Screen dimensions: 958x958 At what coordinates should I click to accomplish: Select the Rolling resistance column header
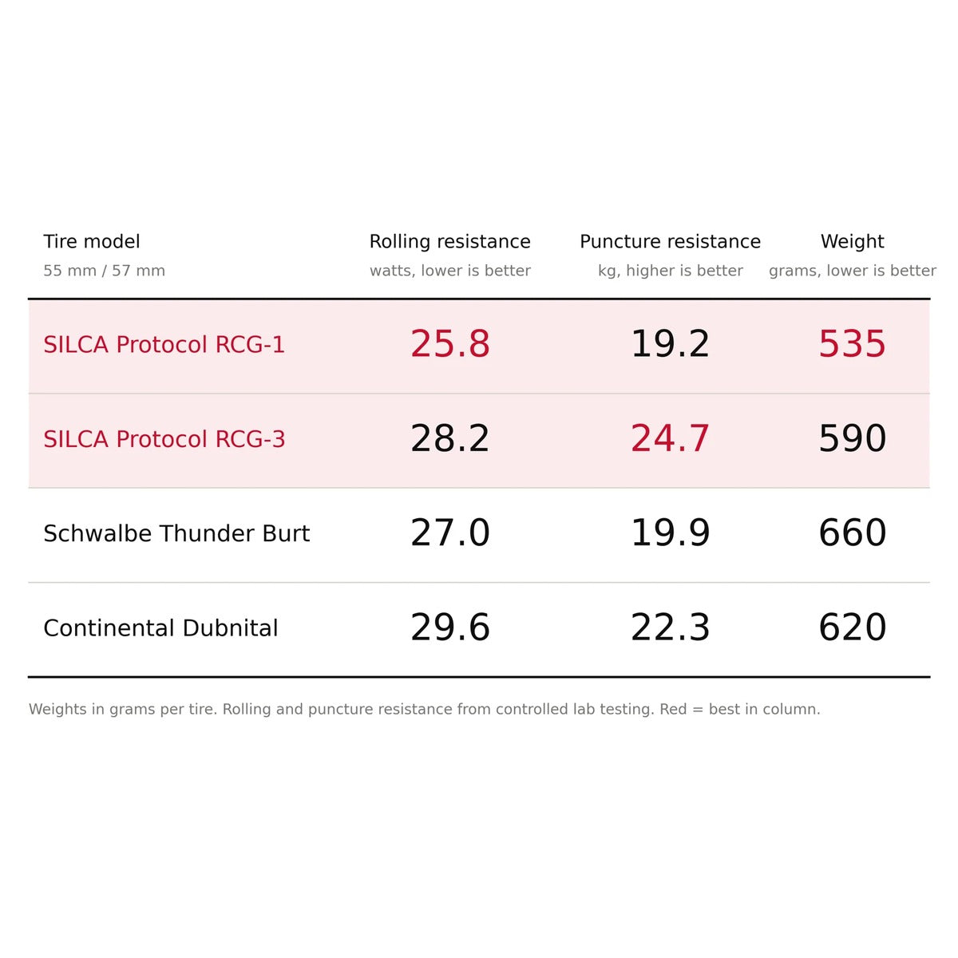pos(449,241)
